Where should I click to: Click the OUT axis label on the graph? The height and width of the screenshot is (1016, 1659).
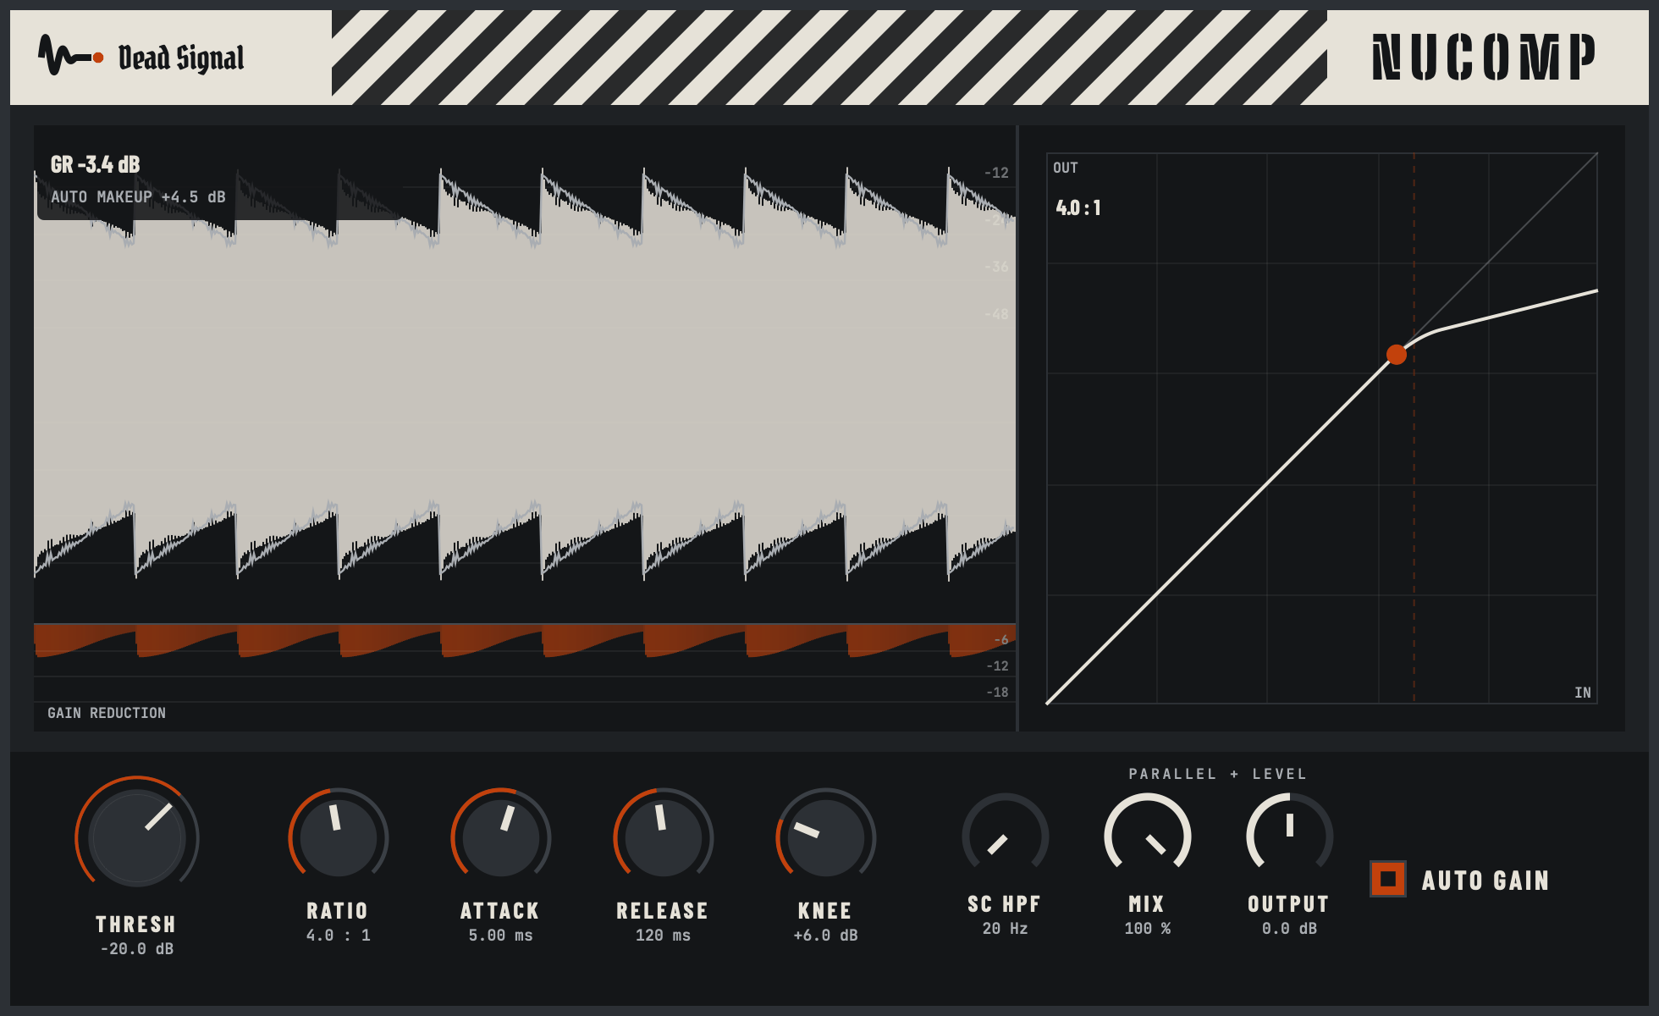point(1066,168)
